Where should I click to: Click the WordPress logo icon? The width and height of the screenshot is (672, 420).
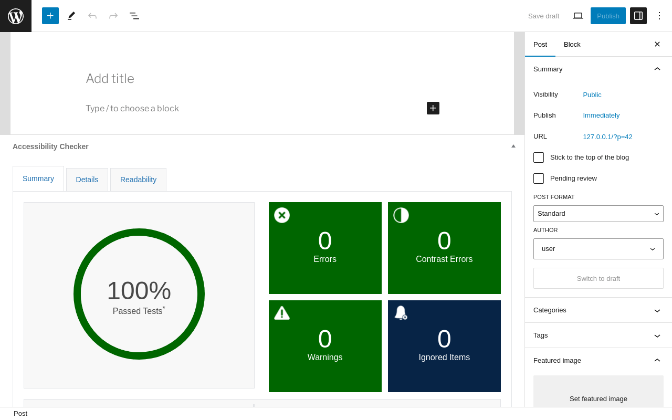(x=16, y=16)
